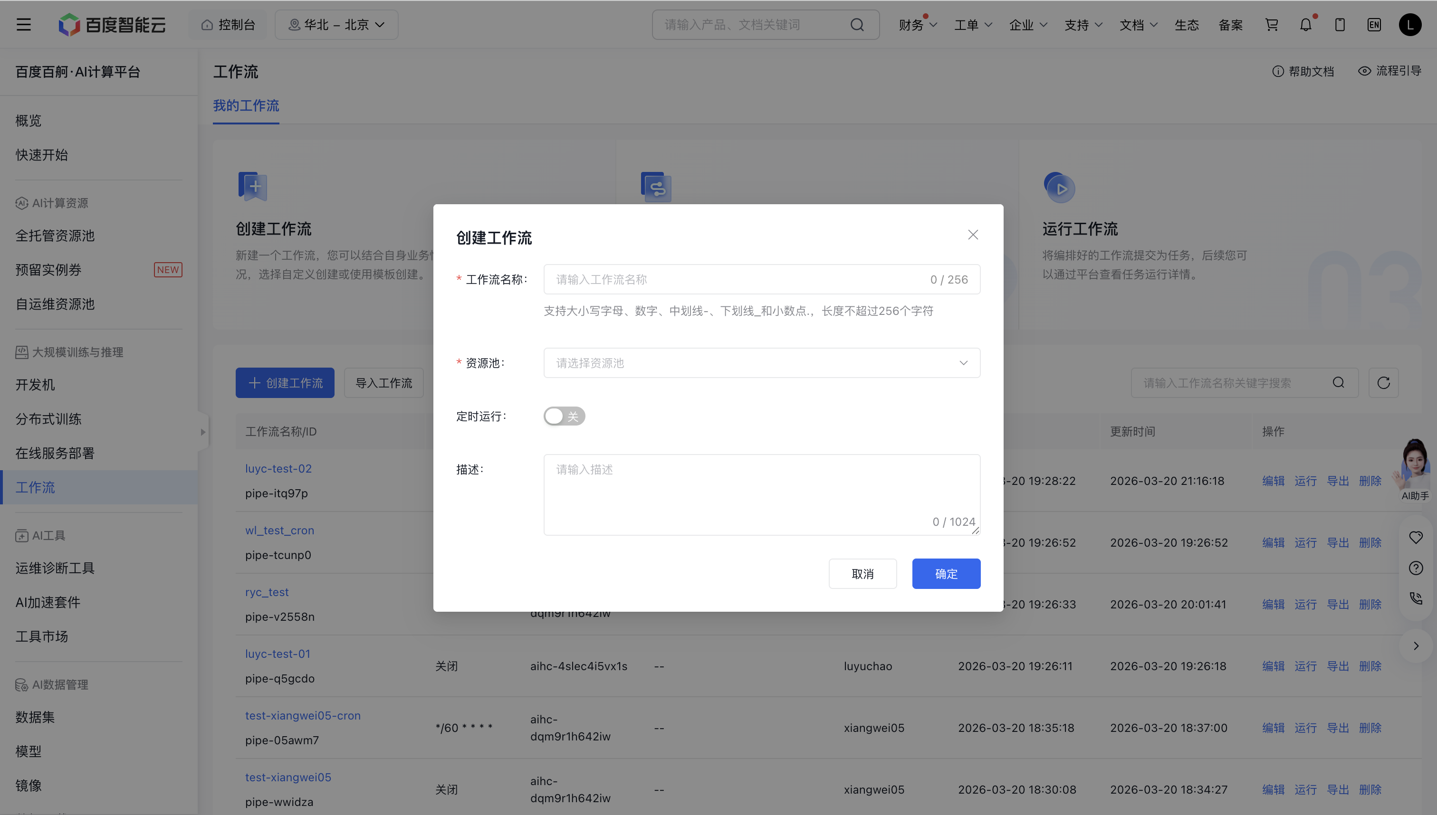Expand the 华北-北京 region dropdown
Viewport: 1437px width, 815px height.
click(336, 25)
